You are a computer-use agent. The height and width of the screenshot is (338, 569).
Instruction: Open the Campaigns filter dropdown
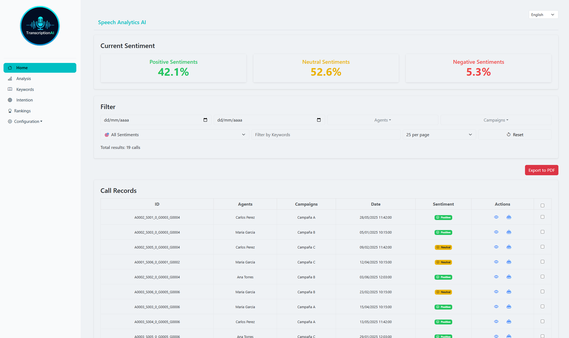pyautogui.click(x=495, y=120)
